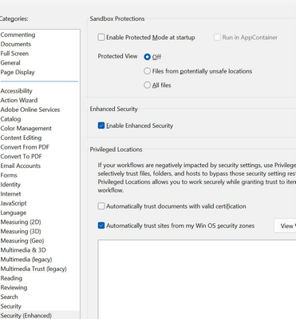Select Accessibility in the categories list
This screenshot has height=319, width=296.
(16, 91)
